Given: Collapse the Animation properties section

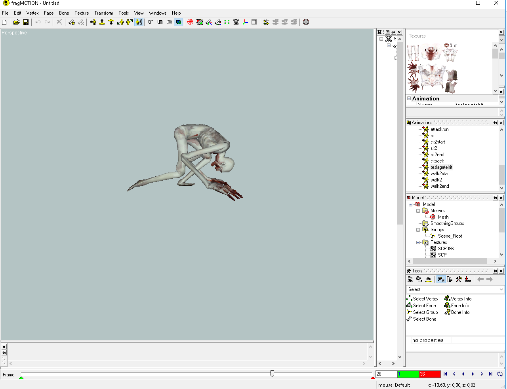Looking at the screenshot, I should point(409,98).
